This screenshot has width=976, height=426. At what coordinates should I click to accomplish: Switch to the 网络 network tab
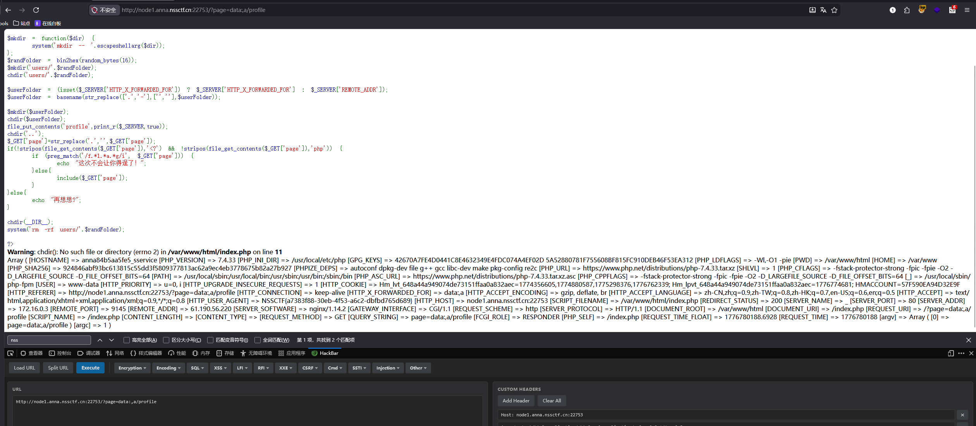[115, 353]
